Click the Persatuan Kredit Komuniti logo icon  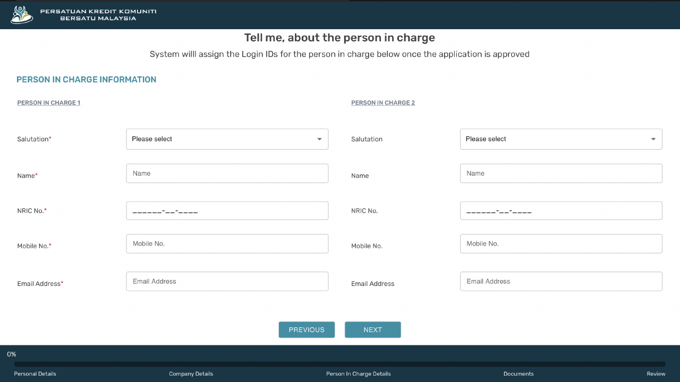(22, 14)
